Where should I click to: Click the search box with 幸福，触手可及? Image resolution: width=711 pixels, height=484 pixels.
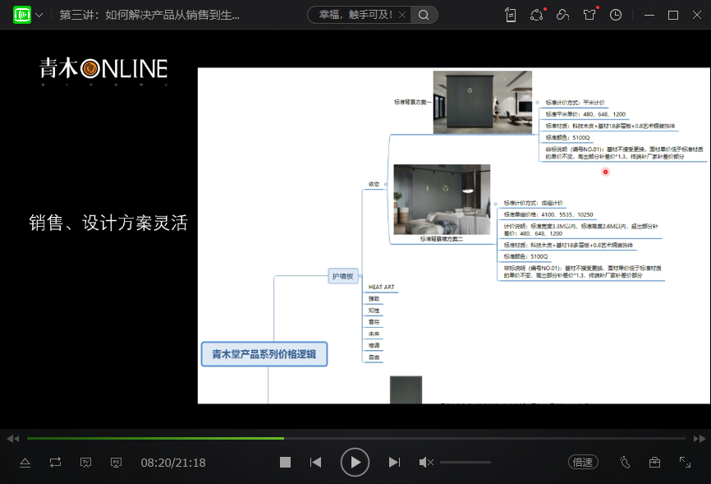360,15
